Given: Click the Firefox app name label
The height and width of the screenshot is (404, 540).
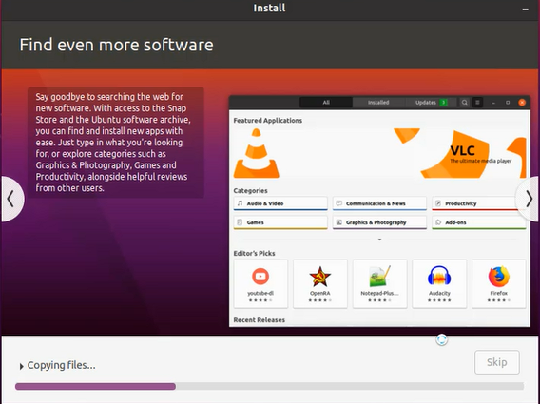Looking at the screenshot, I should (x=499, y=293).
